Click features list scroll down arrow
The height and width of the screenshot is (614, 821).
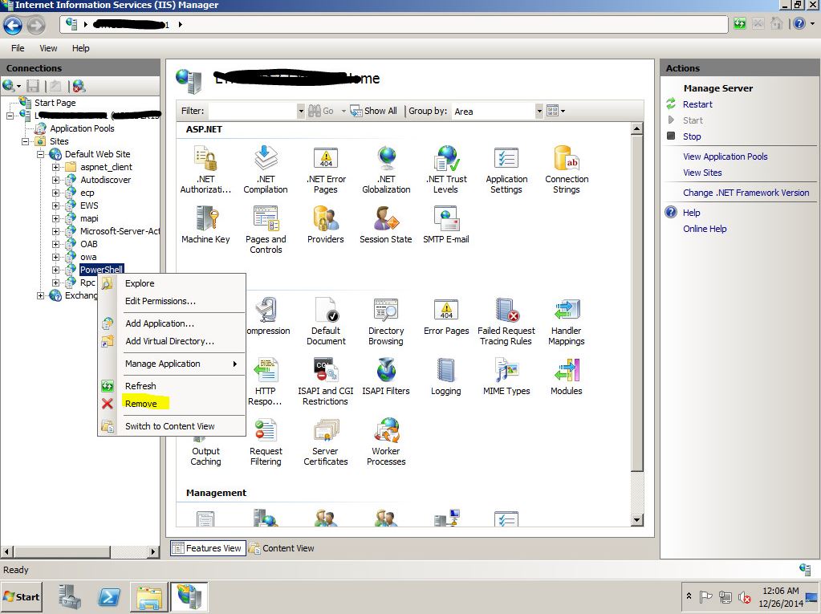tap(636, 520)
